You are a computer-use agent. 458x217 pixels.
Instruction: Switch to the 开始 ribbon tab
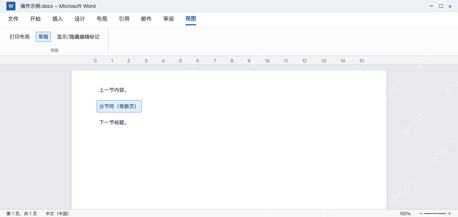click(35, 19)
